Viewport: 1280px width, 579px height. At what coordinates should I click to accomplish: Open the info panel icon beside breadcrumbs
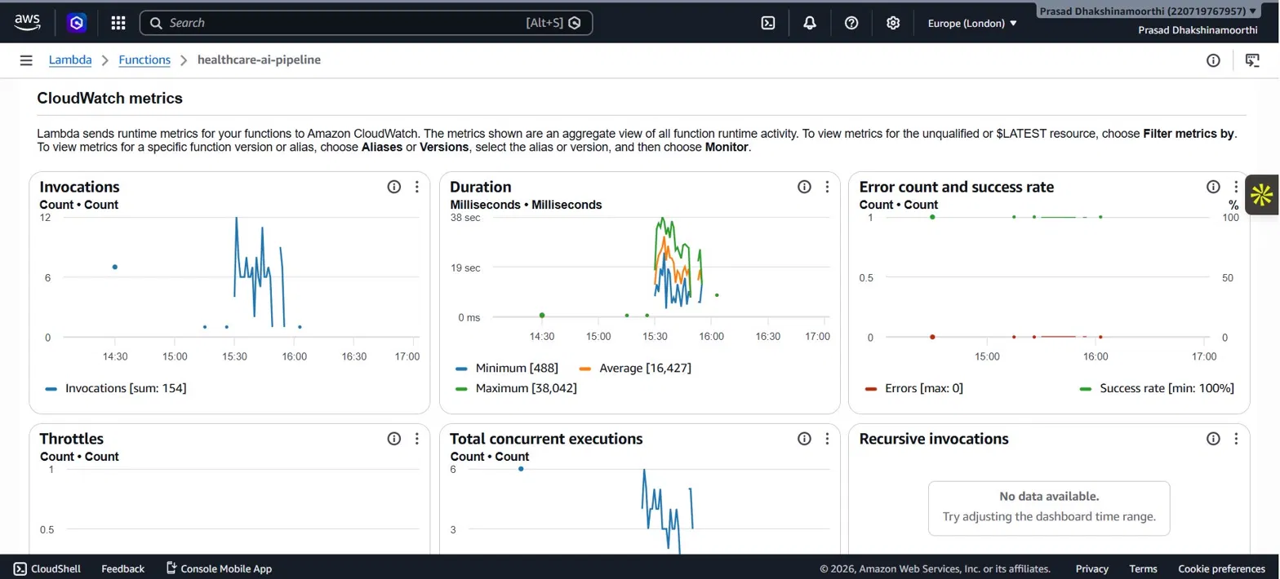(x=1213, y=60)
